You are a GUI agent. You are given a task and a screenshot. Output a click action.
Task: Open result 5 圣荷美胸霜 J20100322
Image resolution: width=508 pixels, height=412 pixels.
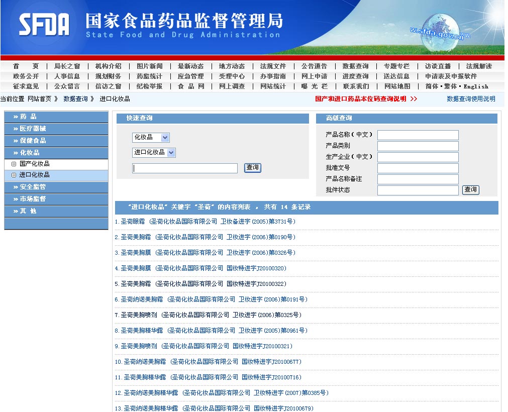tap(200, 284)
